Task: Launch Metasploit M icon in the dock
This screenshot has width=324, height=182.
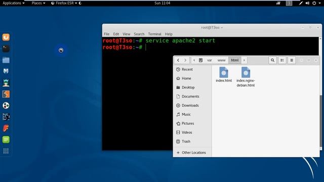Action: point(6,71)
